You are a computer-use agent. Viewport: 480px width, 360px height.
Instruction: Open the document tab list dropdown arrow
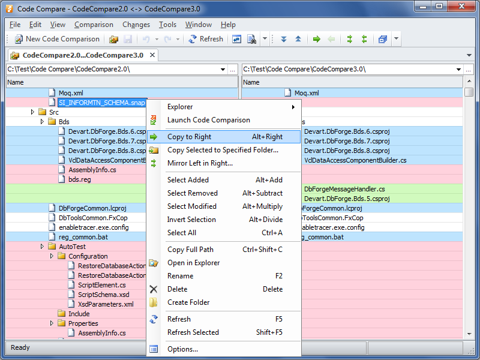click(469, 55)
